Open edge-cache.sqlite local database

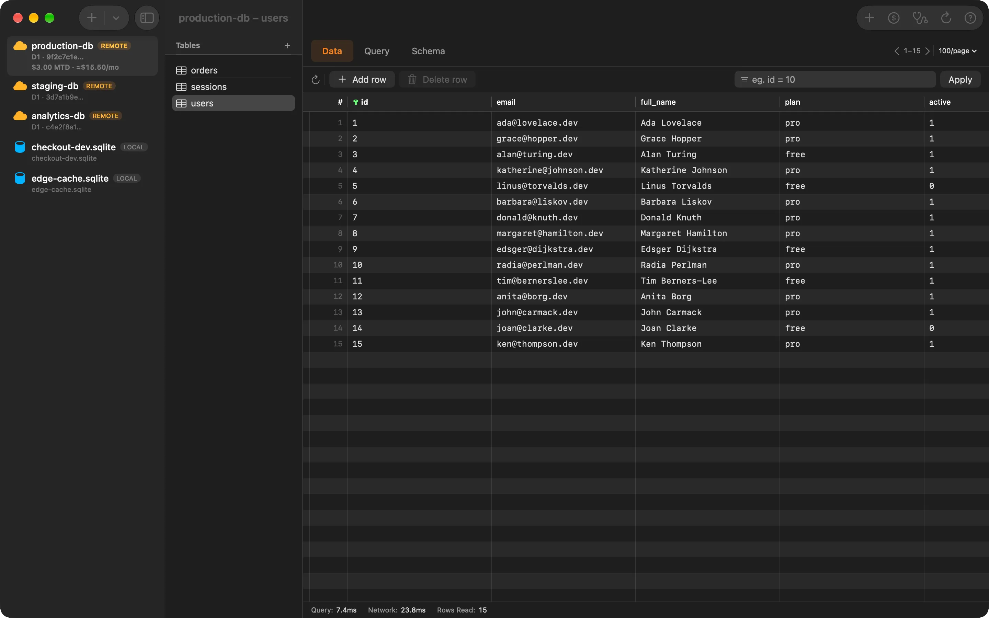pyautogui.click(x=82, y=184)
